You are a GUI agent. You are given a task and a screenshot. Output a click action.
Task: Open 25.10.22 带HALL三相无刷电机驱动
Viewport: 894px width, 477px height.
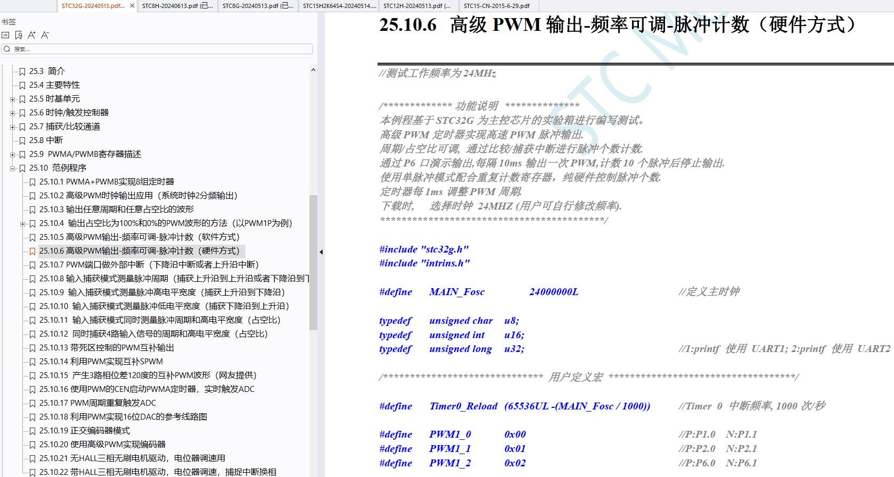click(x=158, y=472)
